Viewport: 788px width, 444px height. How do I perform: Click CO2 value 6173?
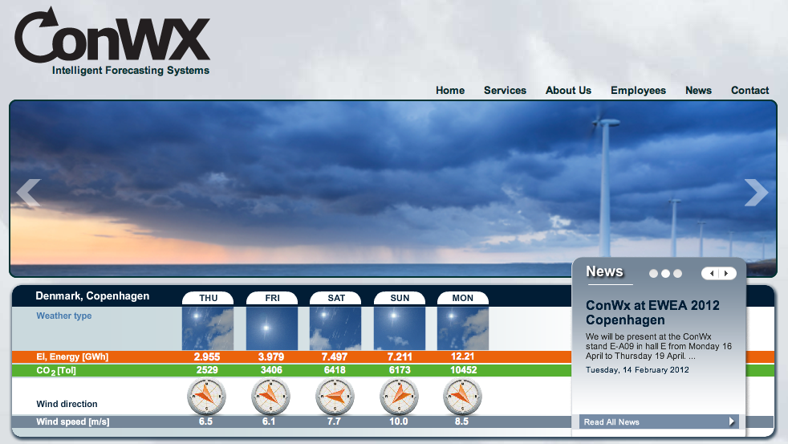coord(400,370)
